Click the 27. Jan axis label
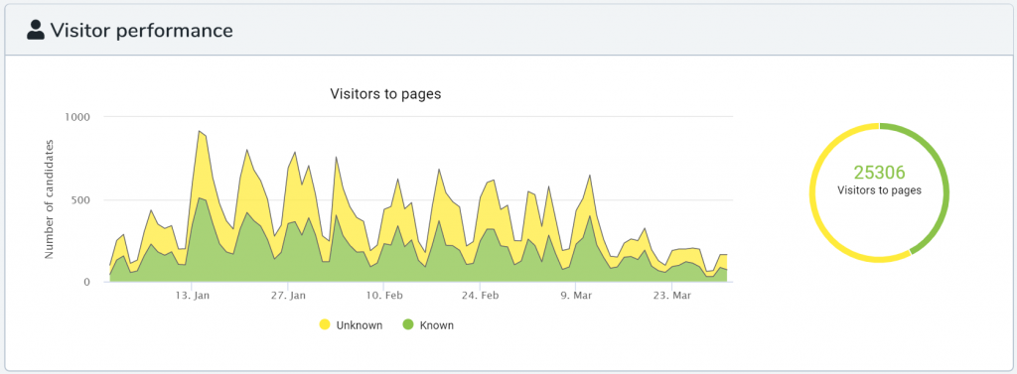Viewport: 1017px width, 374px height. point(289,296)
